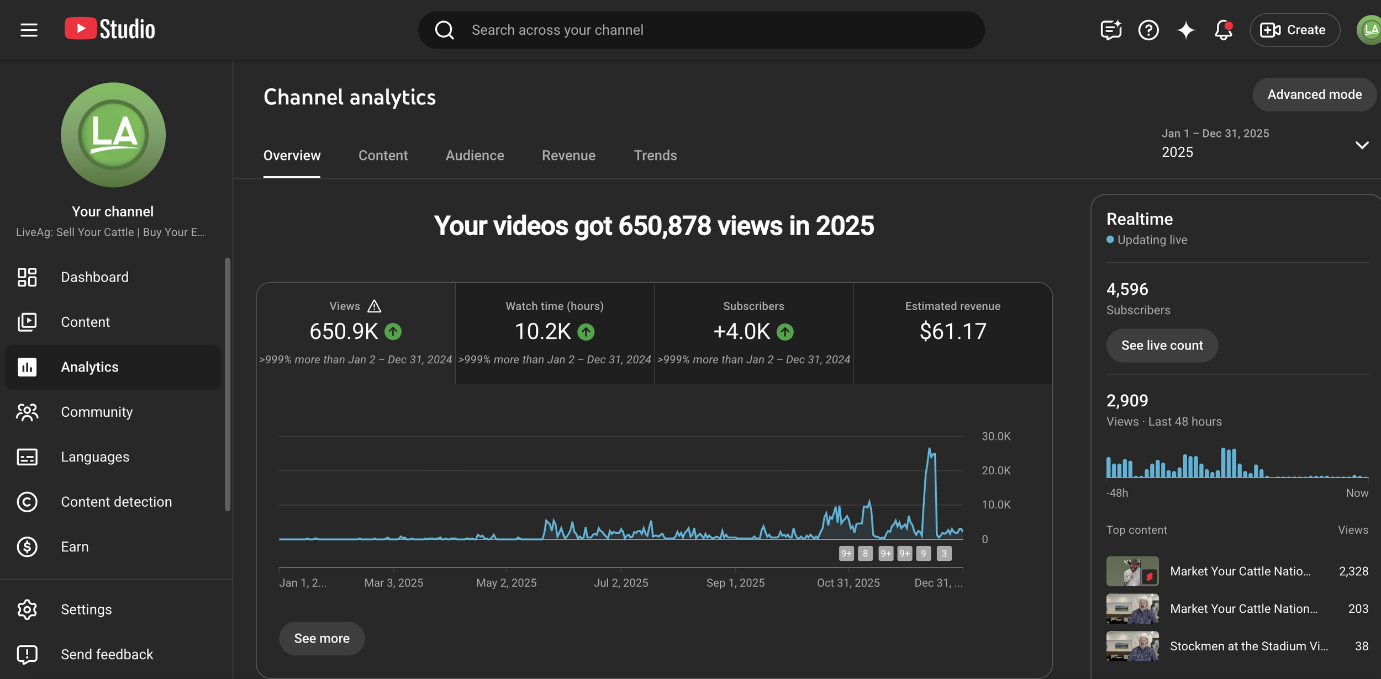Select the Subscribers metric card
The height and width of the screenshot is (679, 1381).
point(753,332)
